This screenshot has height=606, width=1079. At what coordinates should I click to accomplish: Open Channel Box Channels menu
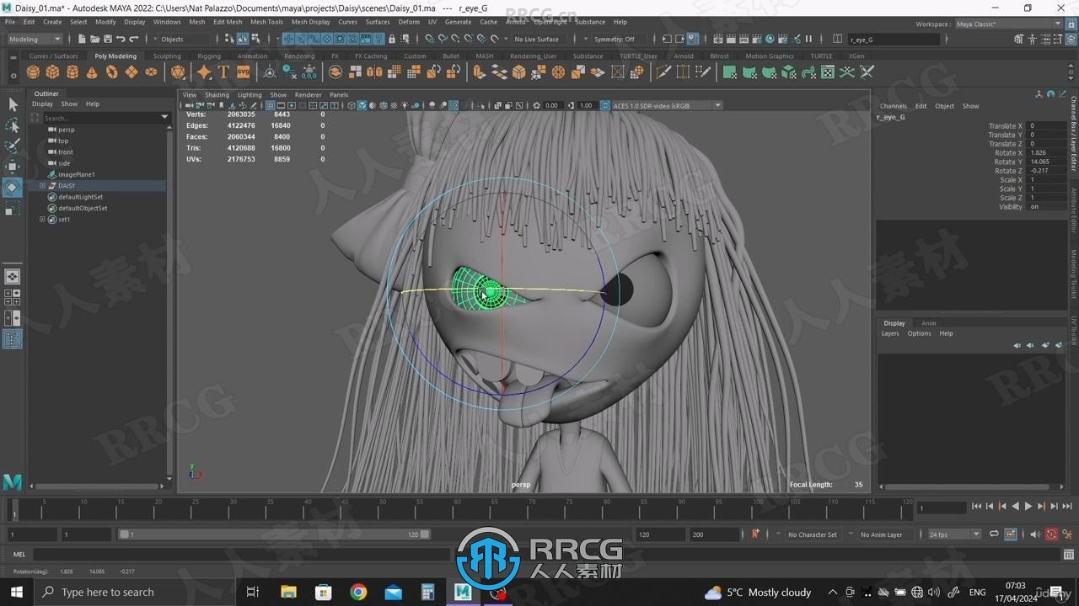tap(893, 106)
